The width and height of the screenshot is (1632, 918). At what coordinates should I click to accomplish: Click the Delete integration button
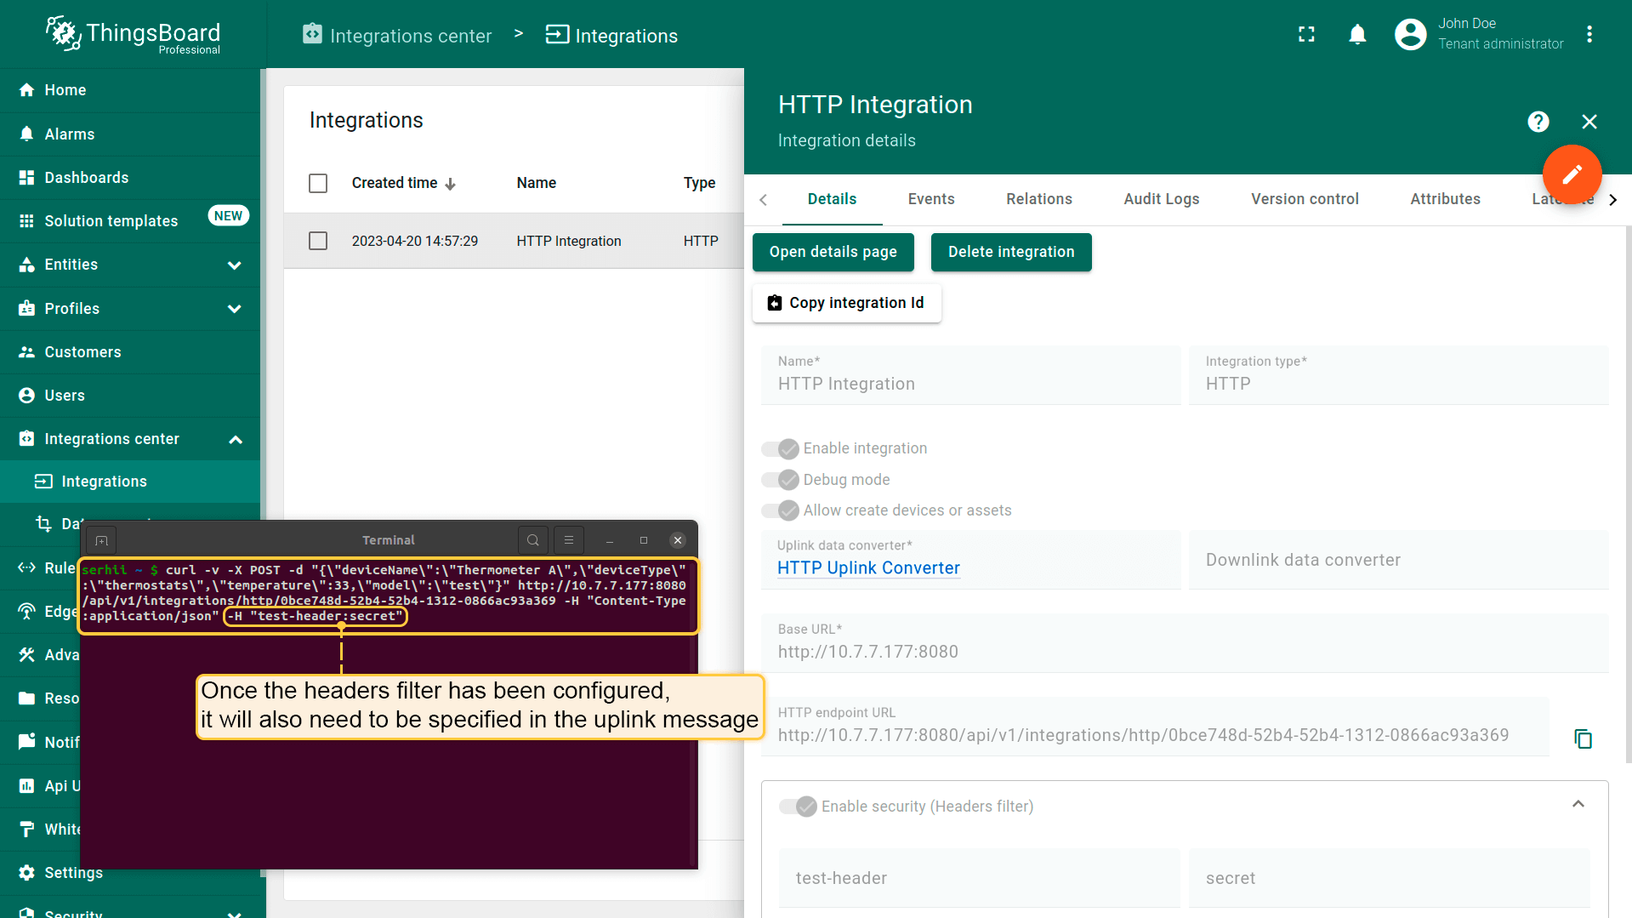click(1010, 252)
